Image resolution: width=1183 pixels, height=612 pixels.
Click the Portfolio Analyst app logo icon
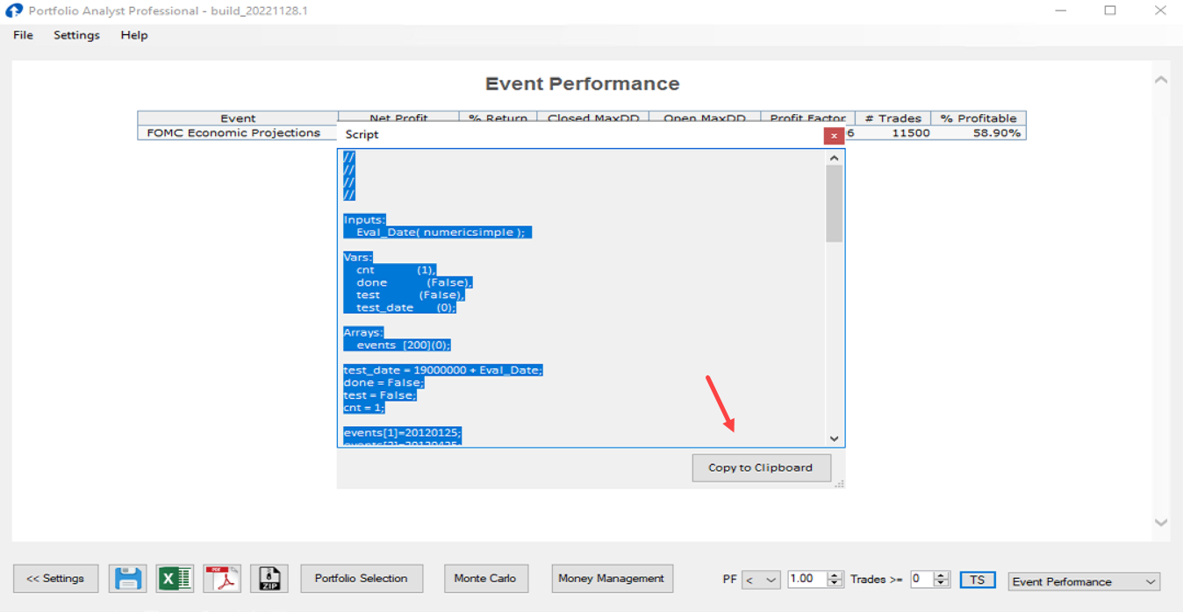[x=14, y=11]
